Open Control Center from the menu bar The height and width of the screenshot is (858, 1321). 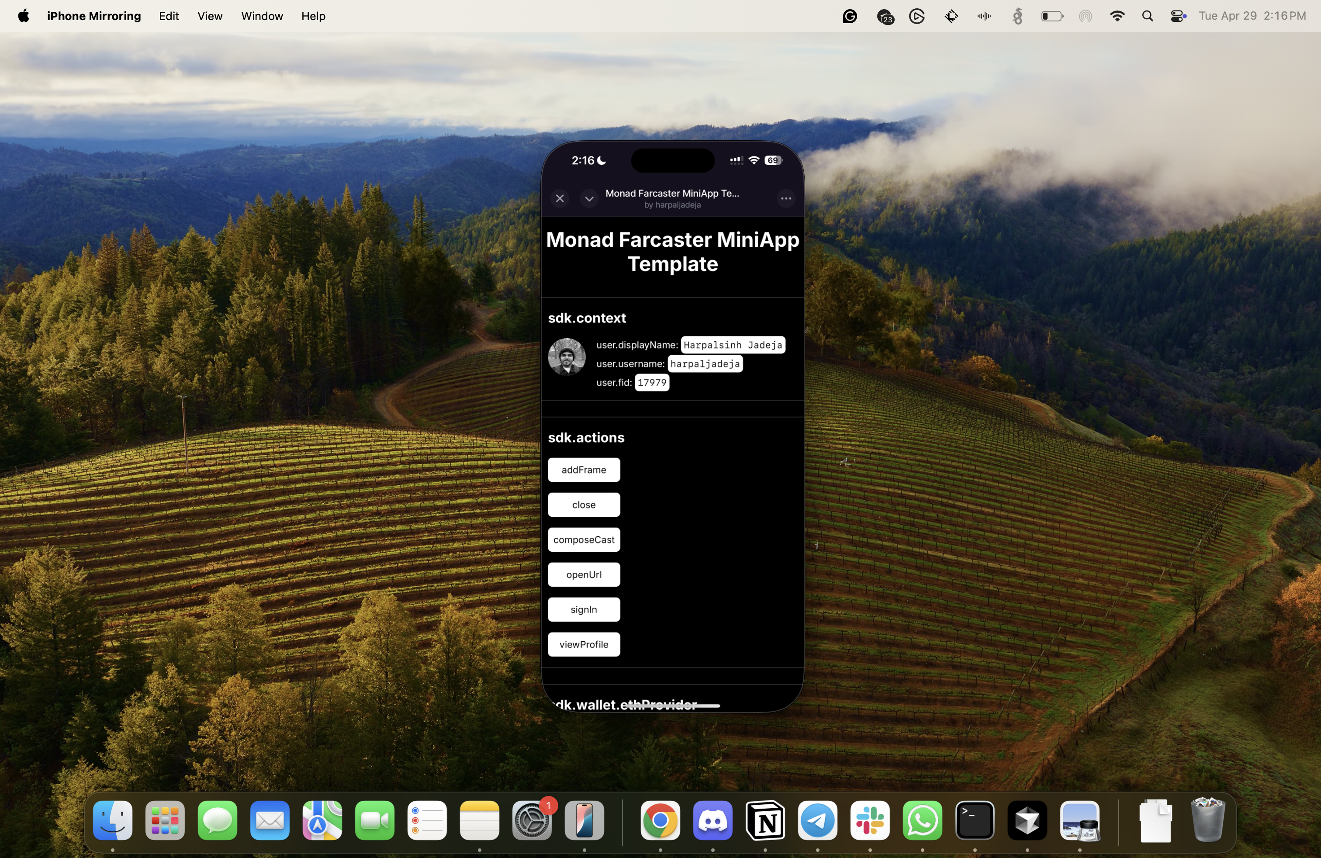coord(1178,16)
